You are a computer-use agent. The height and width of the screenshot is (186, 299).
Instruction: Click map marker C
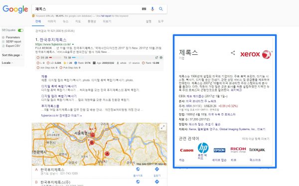point(93,135)
